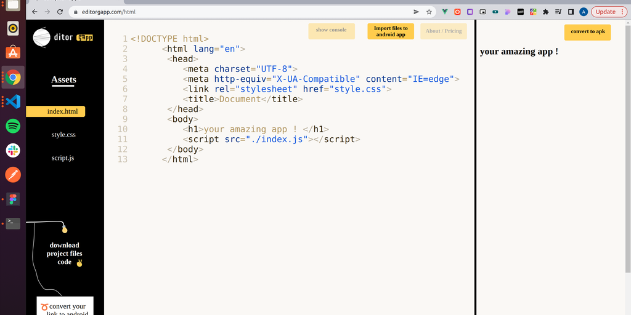Bookmark this page with the star icon

[x=429, y=12]
